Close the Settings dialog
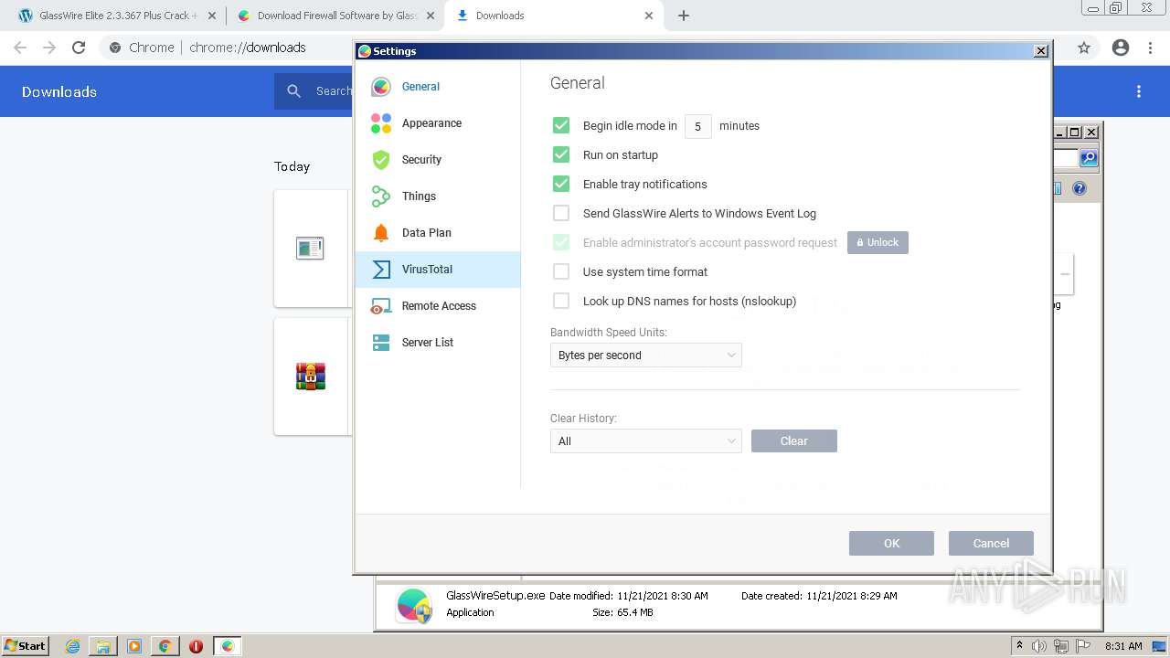1170x658 pixels. (x=1040, y=51)
